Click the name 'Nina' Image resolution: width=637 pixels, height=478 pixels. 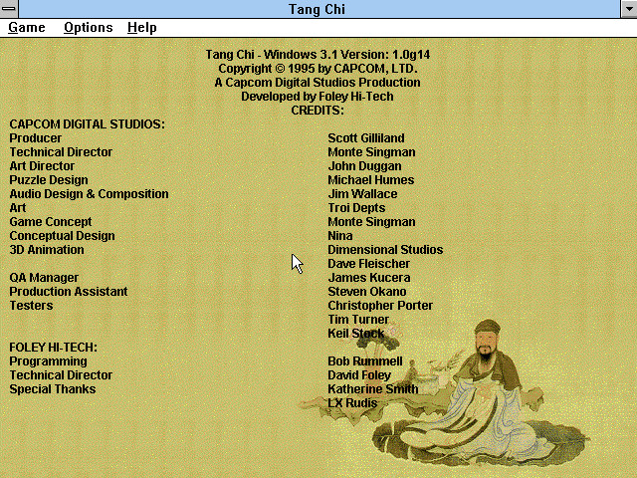tap(340, 236)
